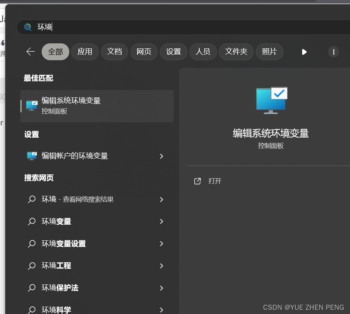
Task: Expand the 环境工程 search suggestion chevron
Action: [x=161, y=266]
